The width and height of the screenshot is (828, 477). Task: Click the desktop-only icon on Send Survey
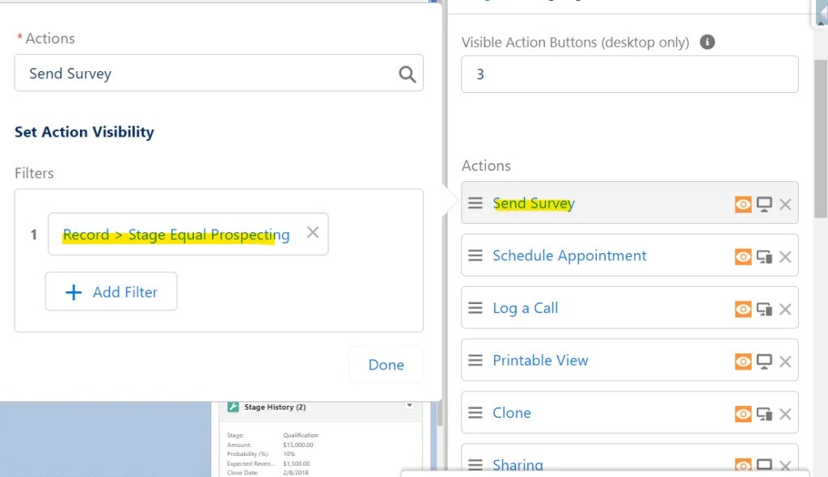click(x=764, y=203)
